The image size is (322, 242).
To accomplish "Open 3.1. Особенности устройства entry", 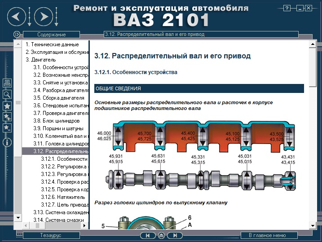I will coord(61,67).
